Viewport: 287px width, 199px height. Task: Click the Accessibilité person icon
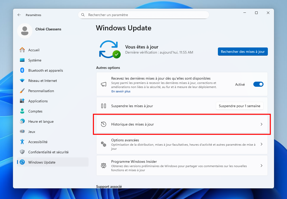(22, 142)
